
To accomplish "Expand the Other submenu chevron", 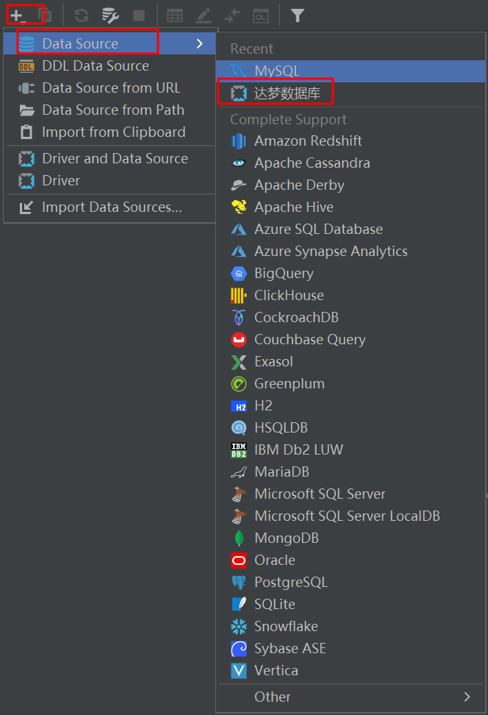I will [x=467, y=697].
